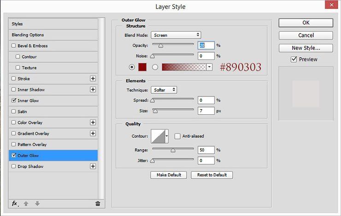Move effect up with the arrow icon
Viewport: 341px width, 216px height.
[26, 204]
